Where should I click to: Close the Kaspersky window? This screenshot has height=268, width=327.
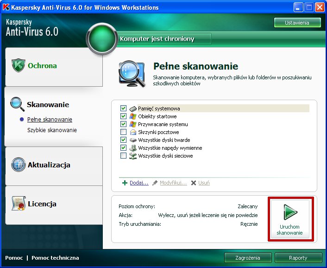click(x=320, y=8)
